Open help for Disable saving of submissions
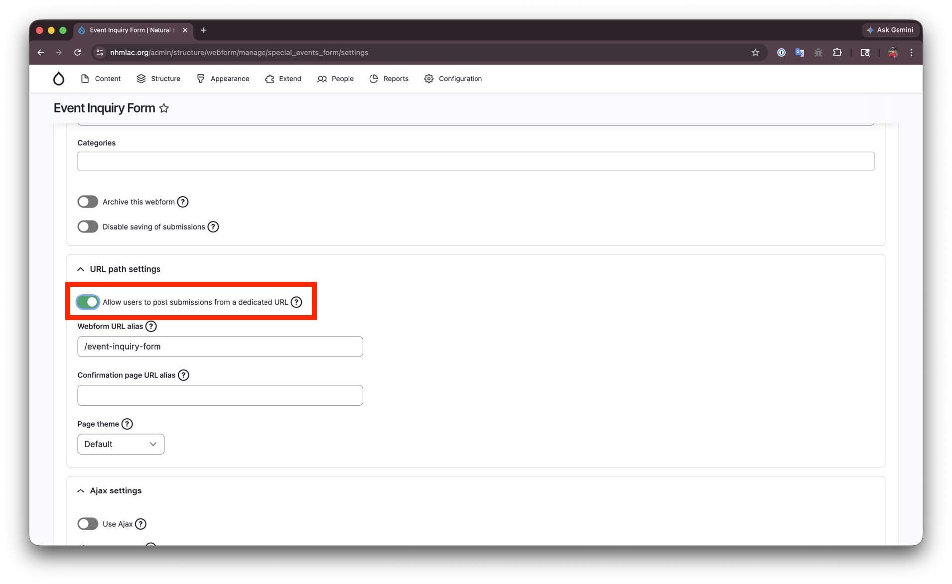Screen dimensions: 952x584 click(x=213, y=227)
